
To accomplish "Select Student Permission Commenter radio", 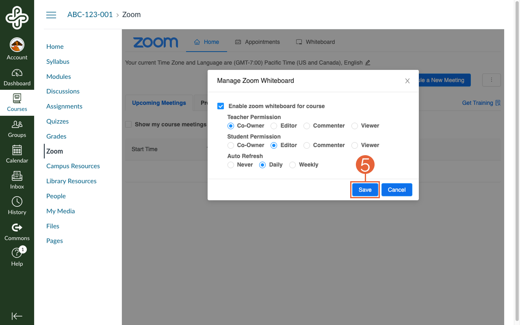I will 307,145.
